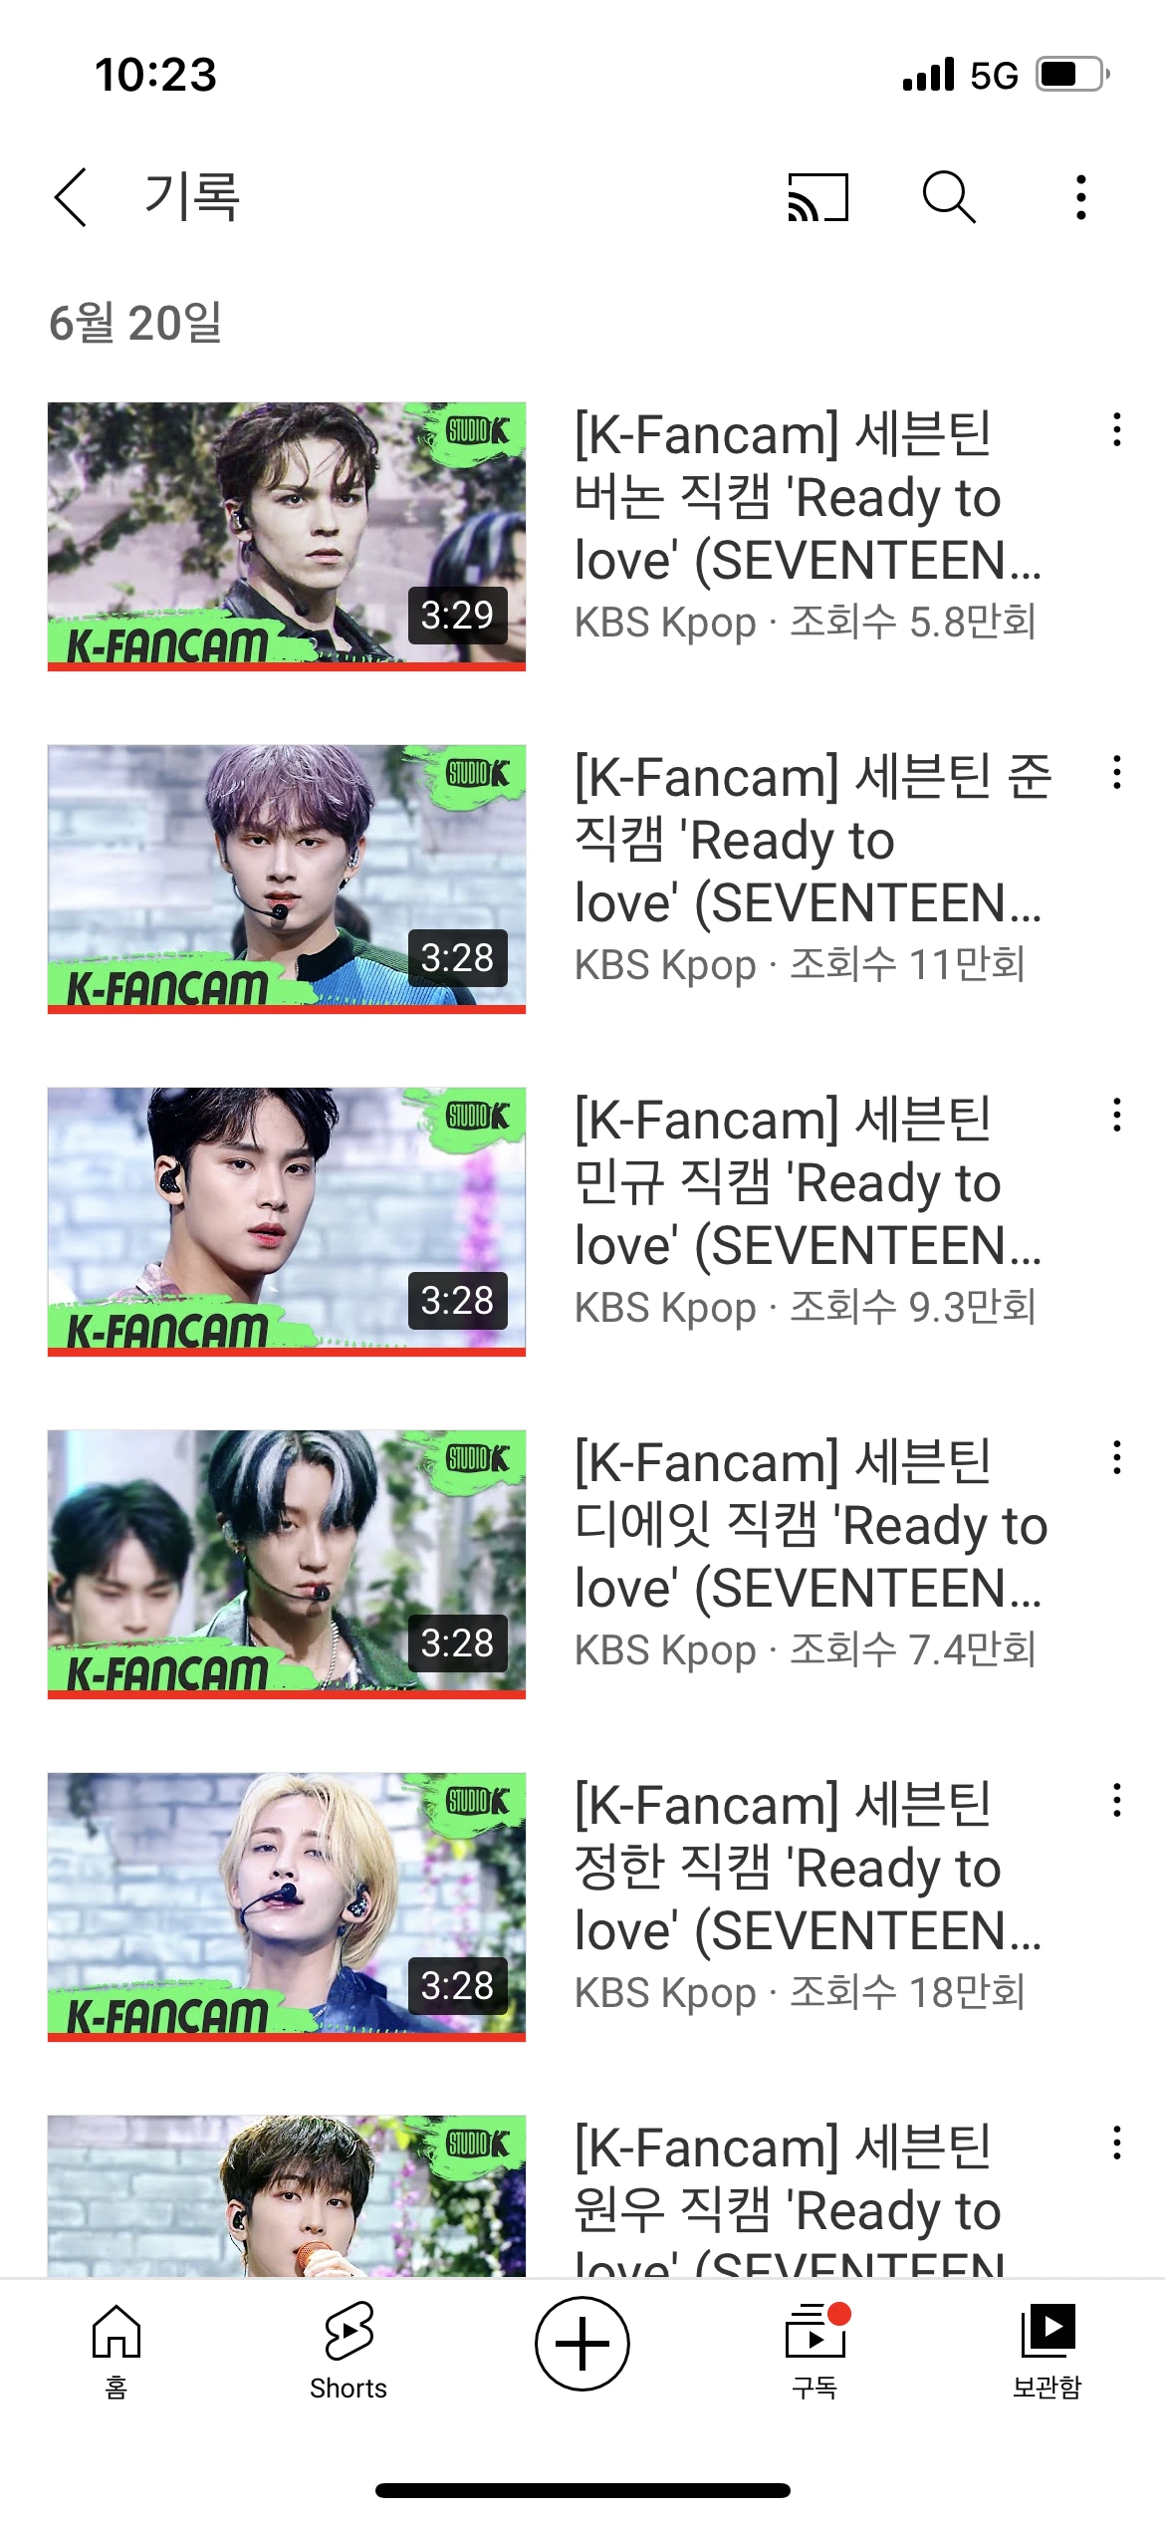This screenshot has width=1165, height=2522.
Task: Switch to the Shorts tab
Action: click(x=349, y=2351)
